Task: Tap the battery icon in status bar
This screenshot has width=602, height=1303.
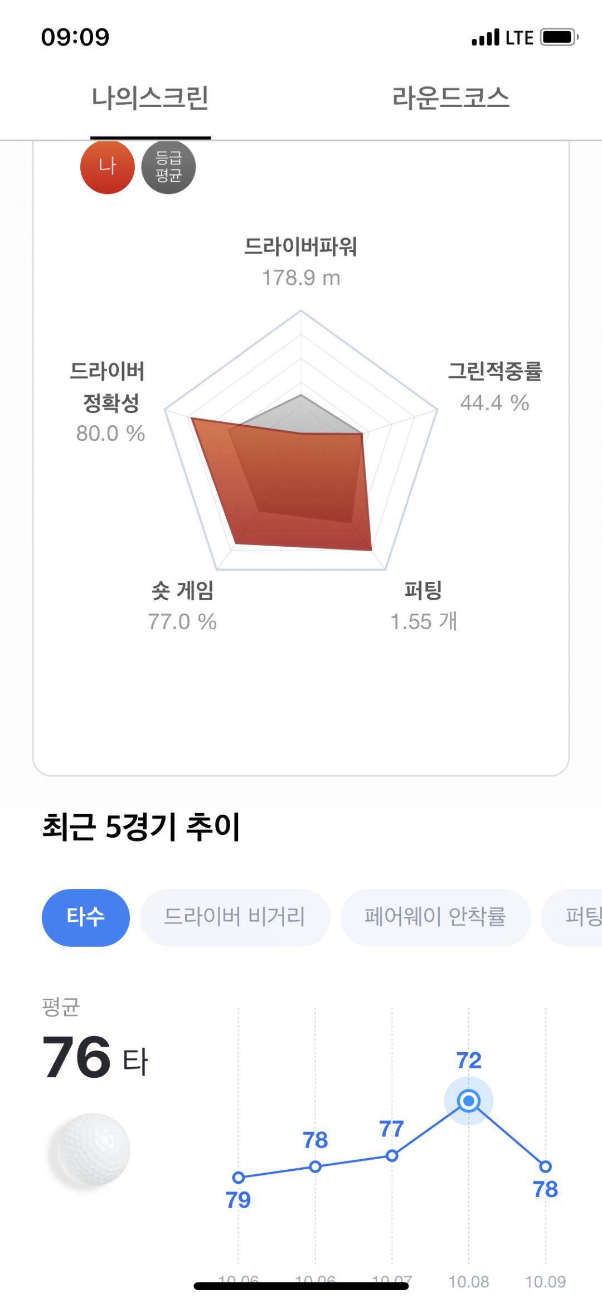Action: pos(559,37)
